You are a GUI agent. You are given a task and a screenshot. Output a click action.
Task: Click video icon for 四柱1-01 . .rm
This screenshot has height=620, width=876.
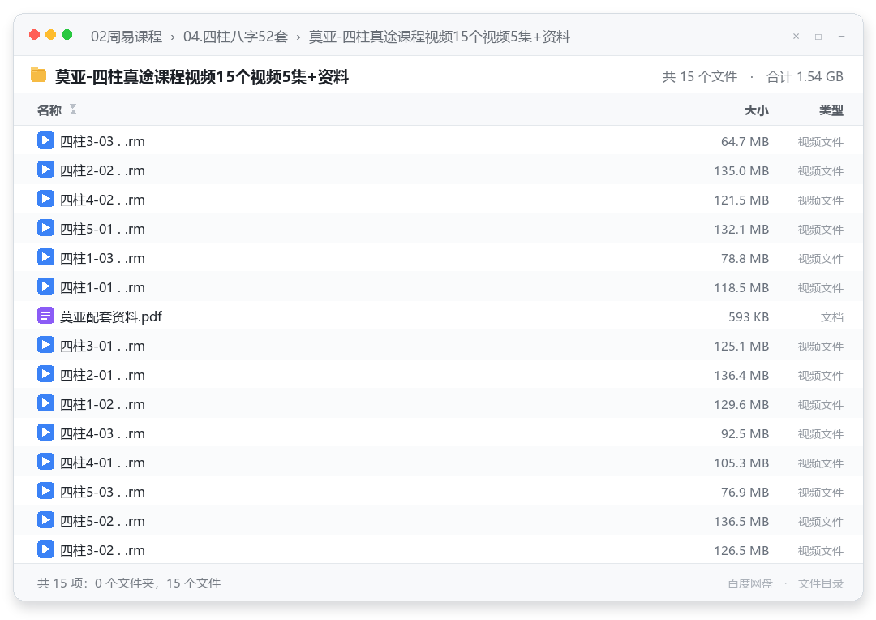[45, 286]
